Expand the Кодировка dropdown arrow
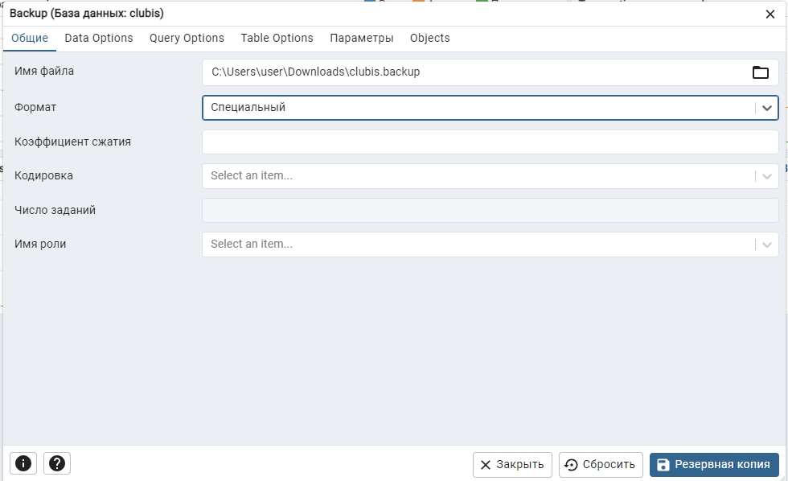This screenshot has width=788, height=481. coord(766,176)
